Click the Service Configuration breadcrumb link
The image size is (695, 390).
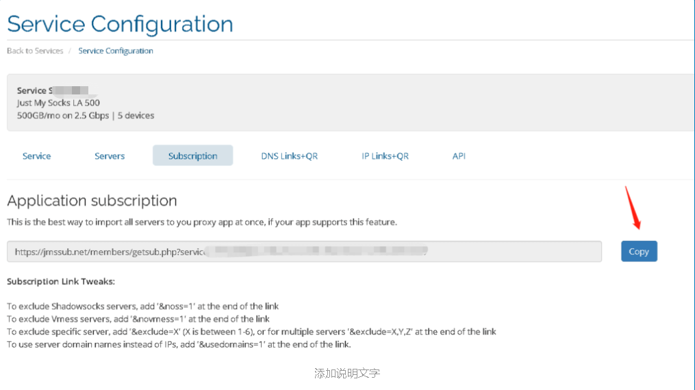116,51
